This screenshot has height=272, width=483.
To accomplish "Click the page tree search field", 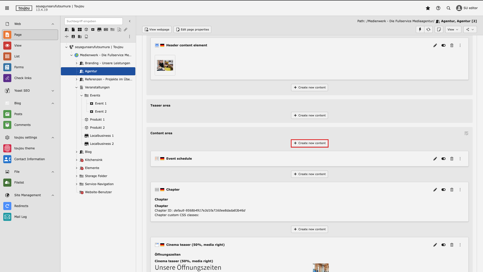I will coord(93,21).
